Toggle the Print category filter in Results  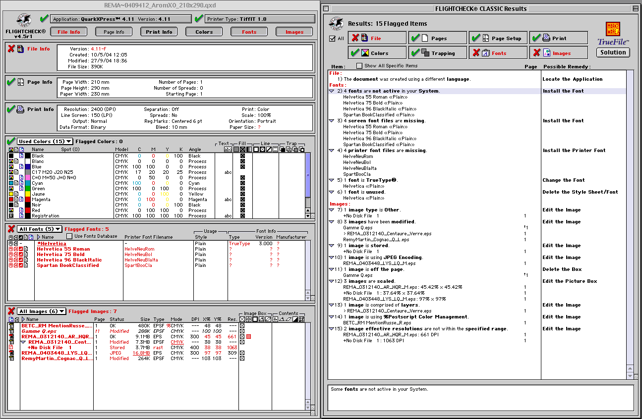(558, 38)
